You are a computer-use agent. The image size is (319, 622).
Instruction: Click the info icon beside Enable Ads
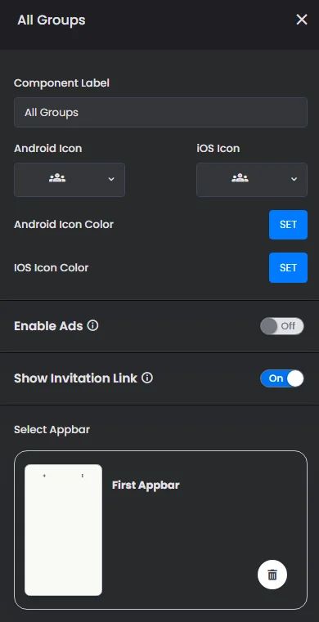click(93, 326)
